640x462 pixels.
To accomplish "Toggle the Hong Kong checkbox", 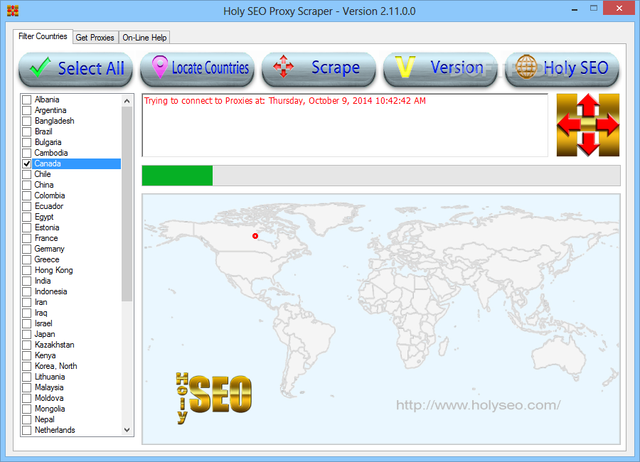I will click(x=26, y=270).
